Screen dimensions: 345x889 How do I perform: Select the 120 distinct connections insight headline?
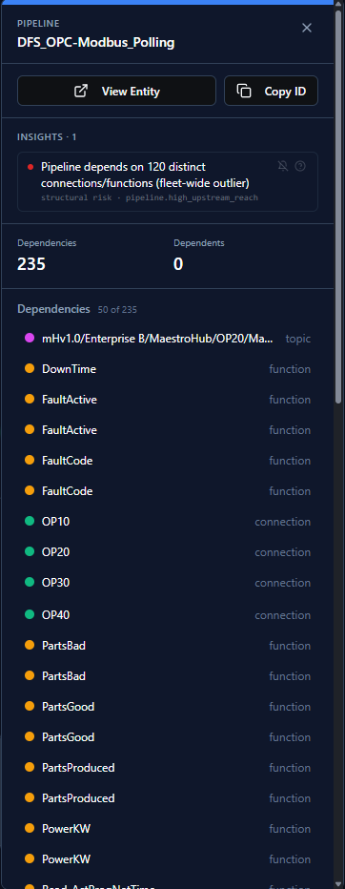145,176
